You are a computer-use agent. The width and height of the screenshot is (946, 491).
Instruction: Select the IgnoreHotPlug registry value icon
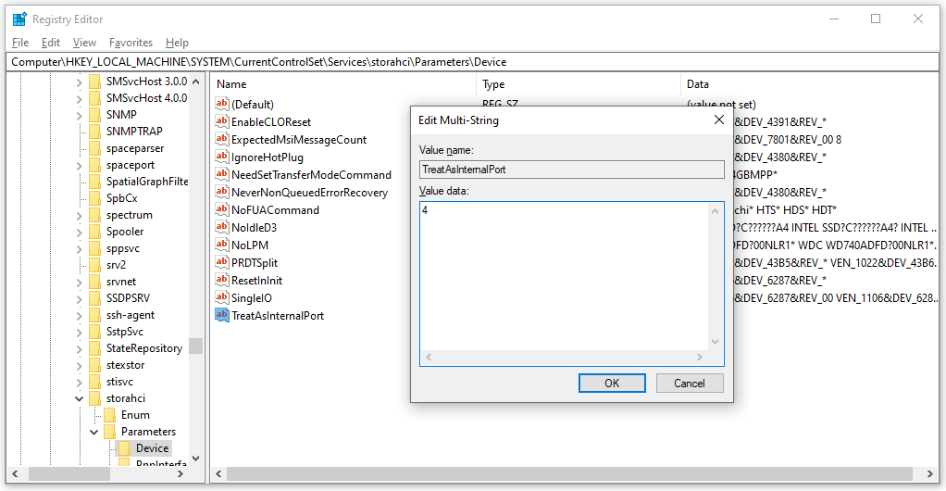221,157
